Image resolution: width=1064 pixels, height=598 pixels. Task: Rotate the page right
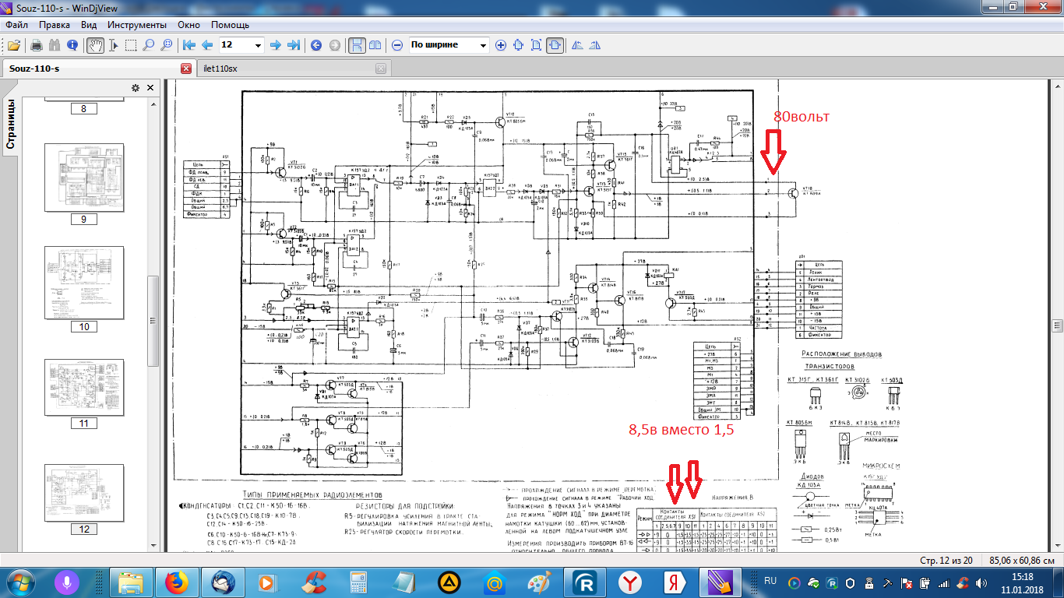tap(595, 45)
